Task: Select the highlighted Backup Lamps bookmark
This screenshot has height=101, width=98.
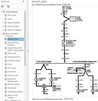Action: (x=16, y=39)
